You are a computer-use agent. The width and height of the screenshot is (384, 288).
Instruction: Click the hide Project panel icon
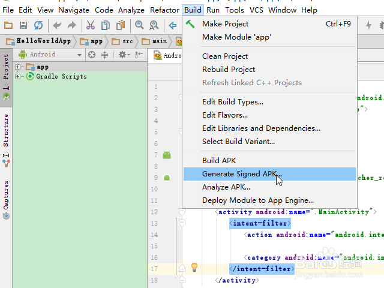tap(139, 55)
